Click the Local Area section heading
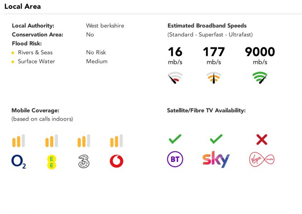302x214 pixels. 23,7
